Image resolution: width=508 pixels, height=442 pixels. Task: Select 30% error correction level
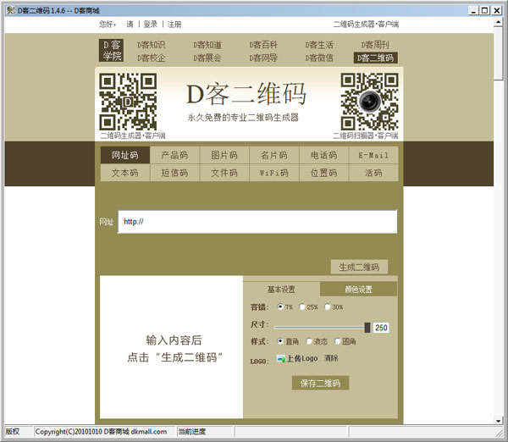click(x=327, y=307)
